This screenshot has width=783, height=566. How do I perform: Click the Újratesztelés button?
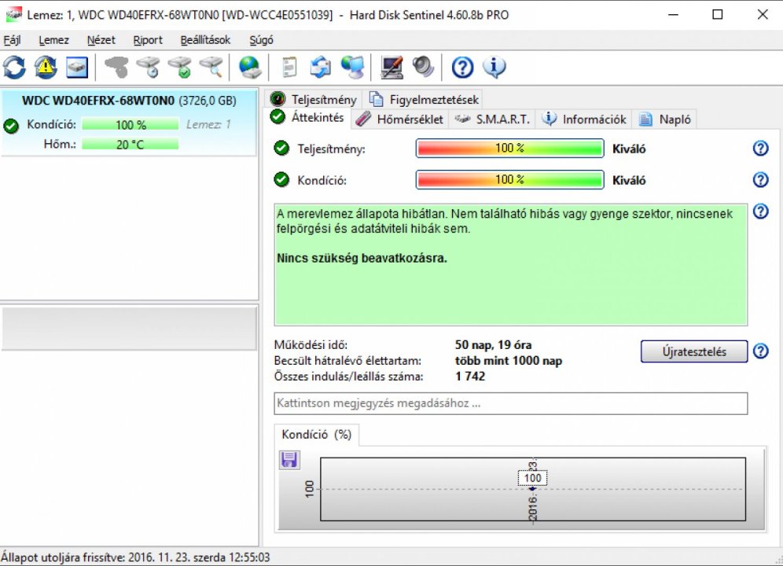tap(694, 351)
